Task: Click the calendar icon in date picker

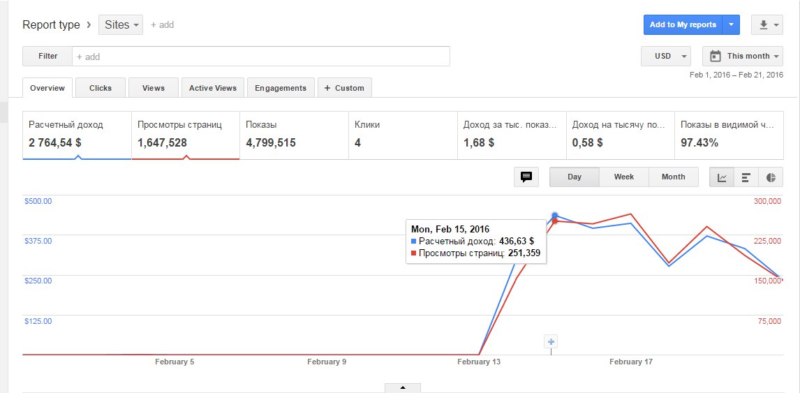Action: point(716,56)
